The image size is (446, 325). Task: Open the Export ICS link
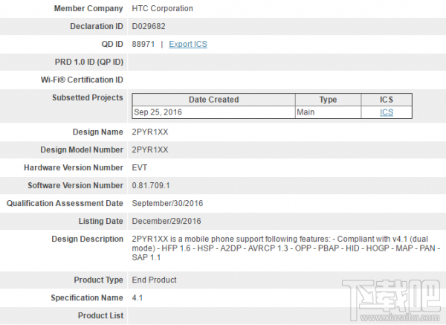point(188,44)
